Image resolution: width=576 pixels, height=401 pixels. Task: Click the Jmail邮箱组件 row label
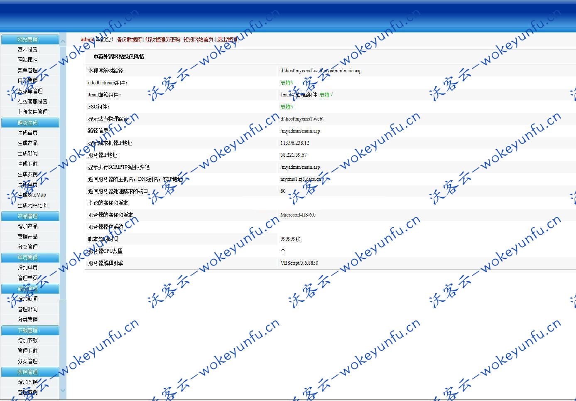(105, 95)
